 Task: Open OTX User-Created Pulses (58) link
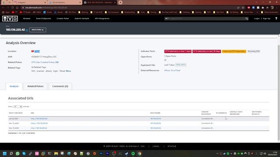pos(45,62)
